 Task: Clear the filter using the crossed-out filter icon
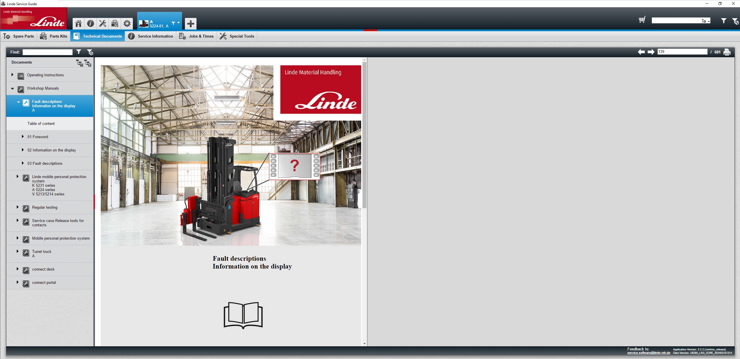[90, 52]
